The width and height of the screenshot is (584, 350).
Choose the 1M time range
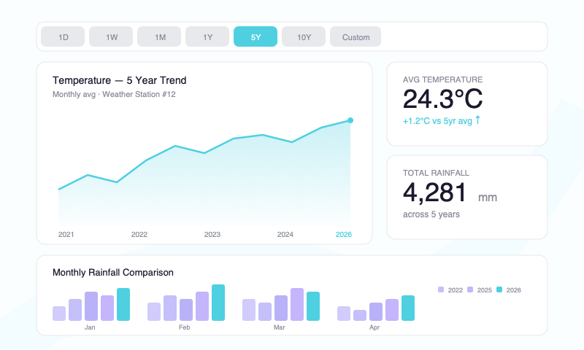(x=159, y=36)
